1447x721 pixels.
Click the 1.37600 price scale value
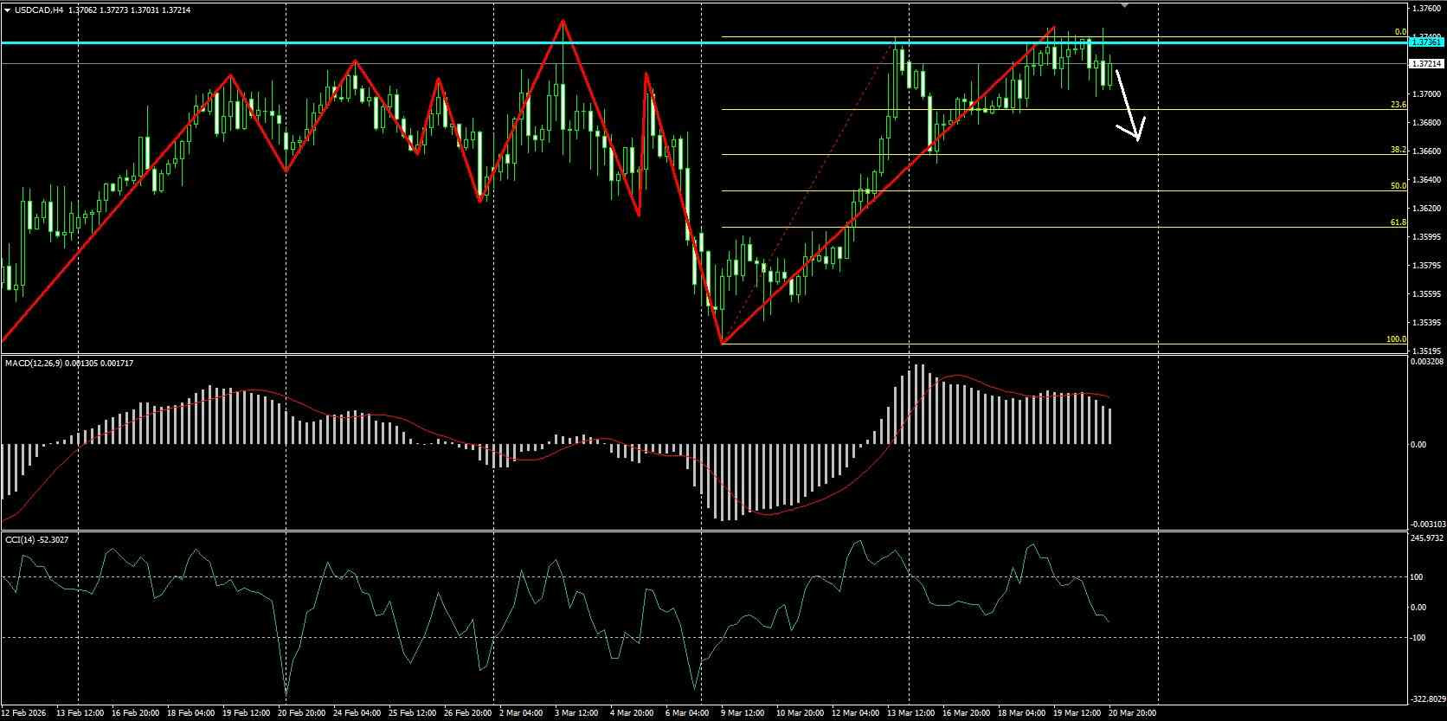(1425, 8)
